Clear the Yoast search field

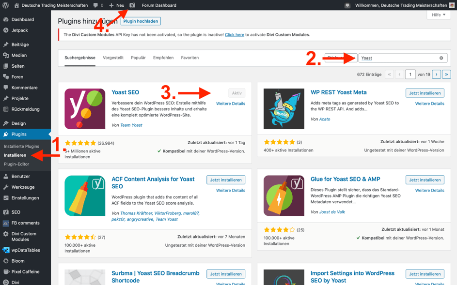coord(441,58)
